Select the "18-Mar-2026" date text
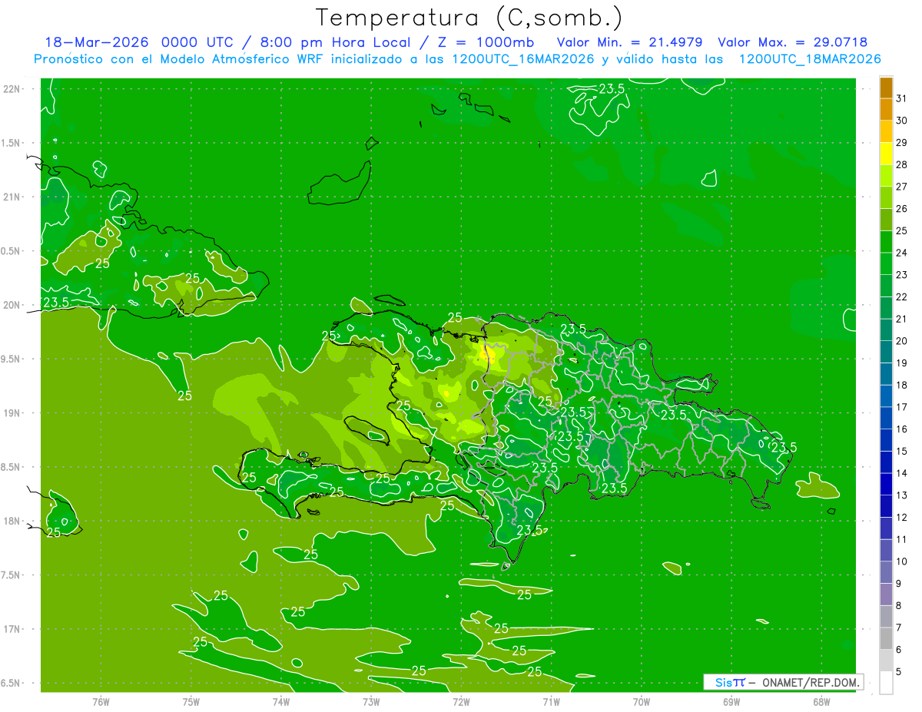 96,42
